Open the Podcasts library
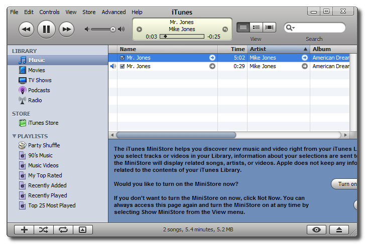The image size is (365, 244). [x=39, y=90]
